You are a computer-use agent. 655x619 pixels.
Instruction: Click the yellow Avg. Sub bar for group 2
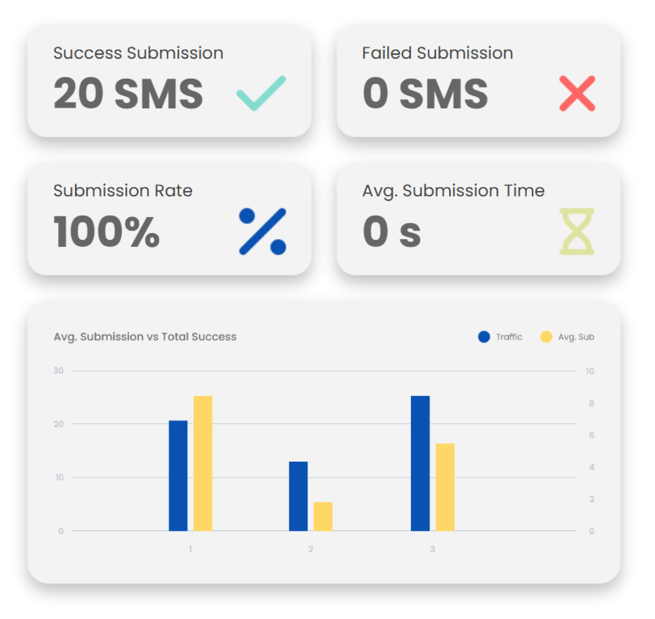click(323, 516)
